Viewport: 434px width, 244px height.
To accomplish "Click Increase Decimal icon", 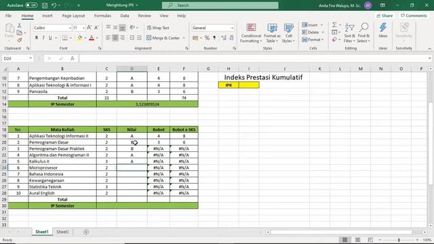I will pyautogui.click(x=224, y=38).
